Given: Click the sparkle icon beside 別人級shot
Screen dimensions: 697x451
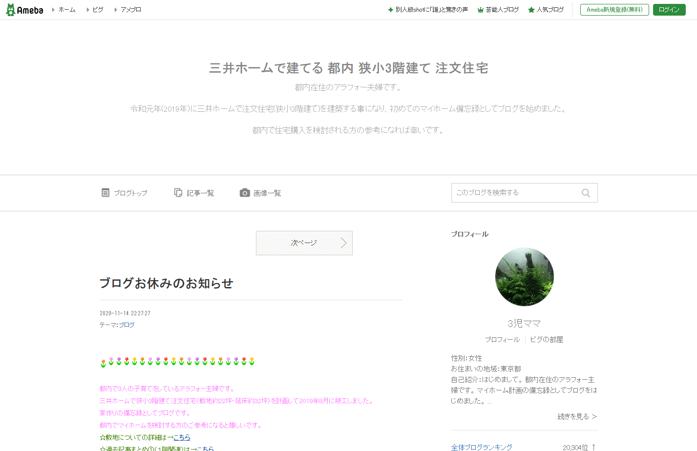Looking at the screenshot, I should click(x=390, y=10).
